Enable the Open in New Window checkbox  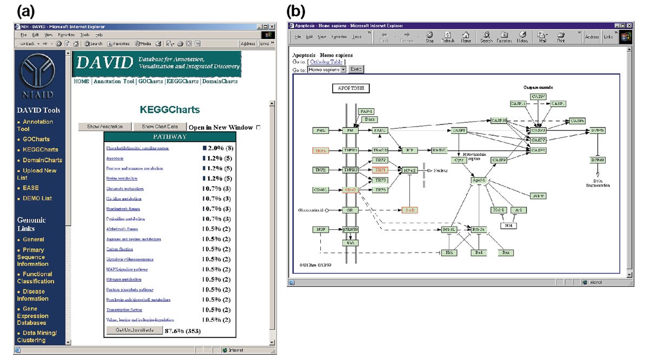point(258,128)
